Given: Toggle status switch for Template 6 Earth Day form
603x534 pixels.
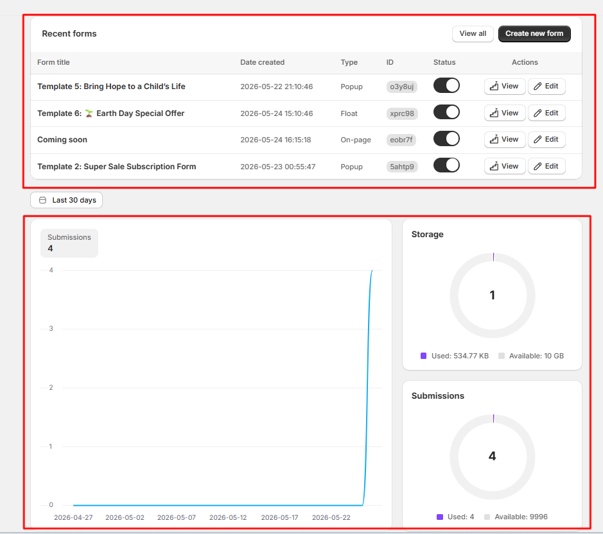Looking at the screenshot, I should pyautogui.click(x=446, y=112).
